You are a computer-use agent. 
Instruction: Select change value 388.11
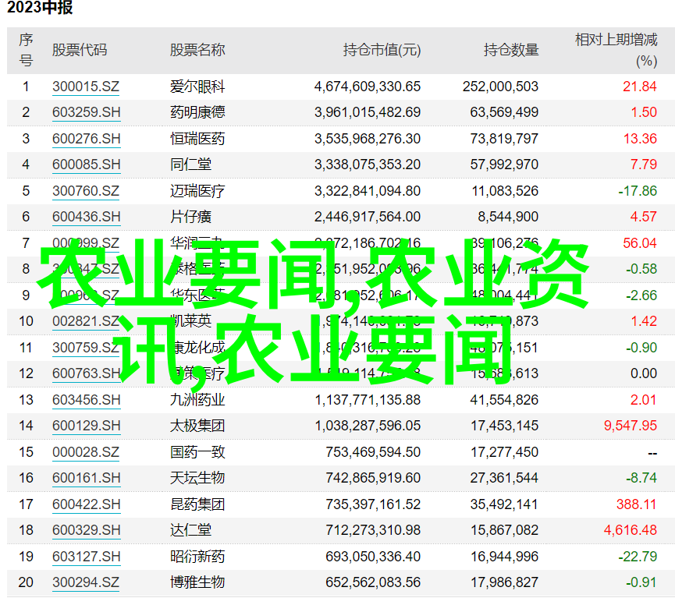pos(636,504)
